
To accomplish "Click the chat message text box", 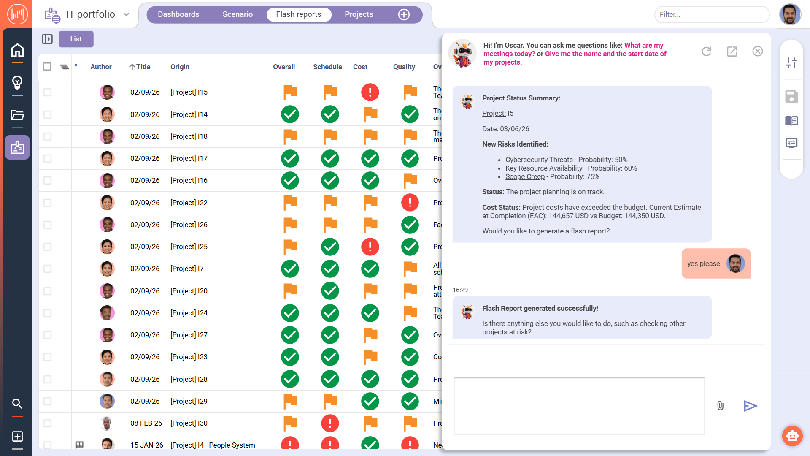I will pyautogui.click(x=579, y=406).
